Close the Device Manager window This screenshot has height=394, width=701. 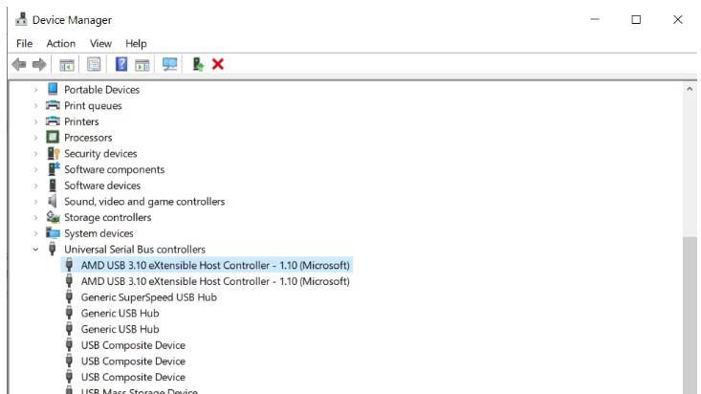(678, 19)
